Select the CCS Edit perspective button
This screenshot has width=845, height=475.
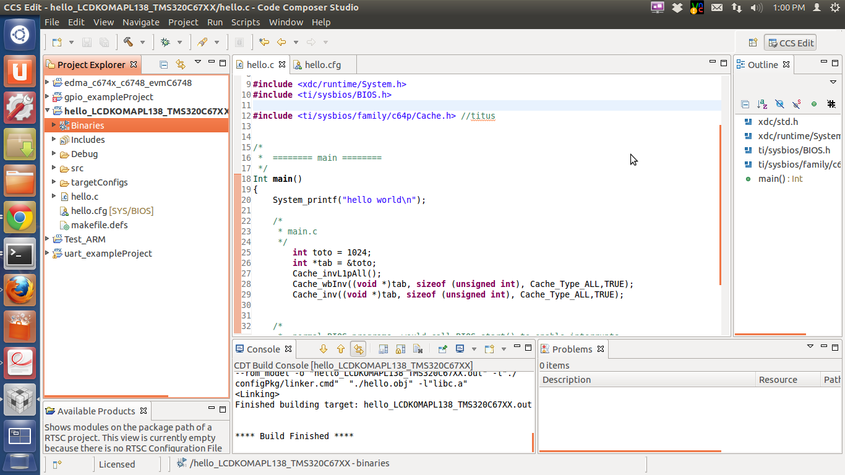[791, 43]
